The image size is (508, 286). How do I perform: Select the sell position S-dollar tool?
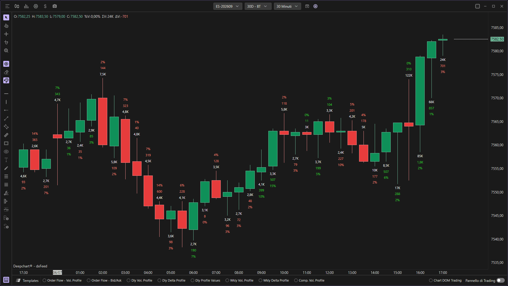click(x=6, y=226)
